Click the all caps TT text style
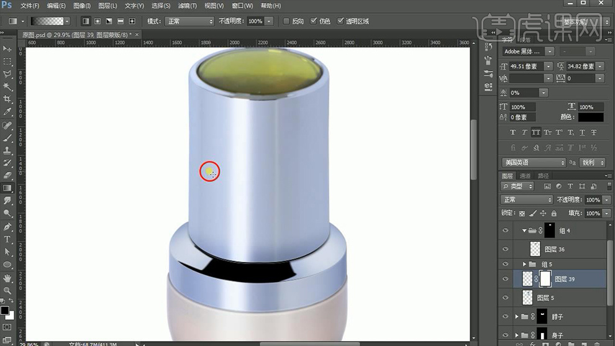 535,132
